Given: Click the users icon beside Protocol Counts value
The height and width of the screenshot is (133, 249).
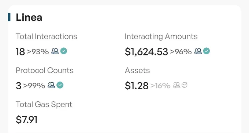Looking at the screenshot, I should (51, 85).
